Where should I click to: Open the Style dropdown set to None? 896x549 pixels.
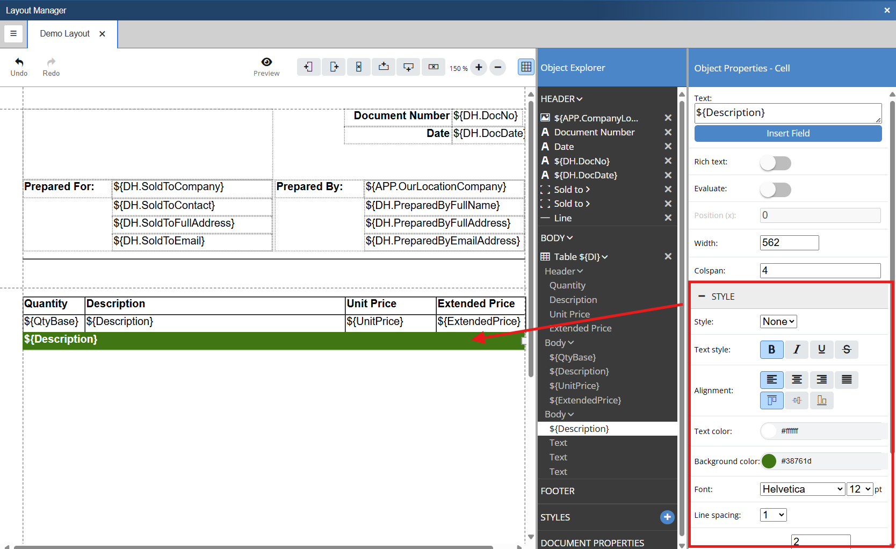[778, 322]
